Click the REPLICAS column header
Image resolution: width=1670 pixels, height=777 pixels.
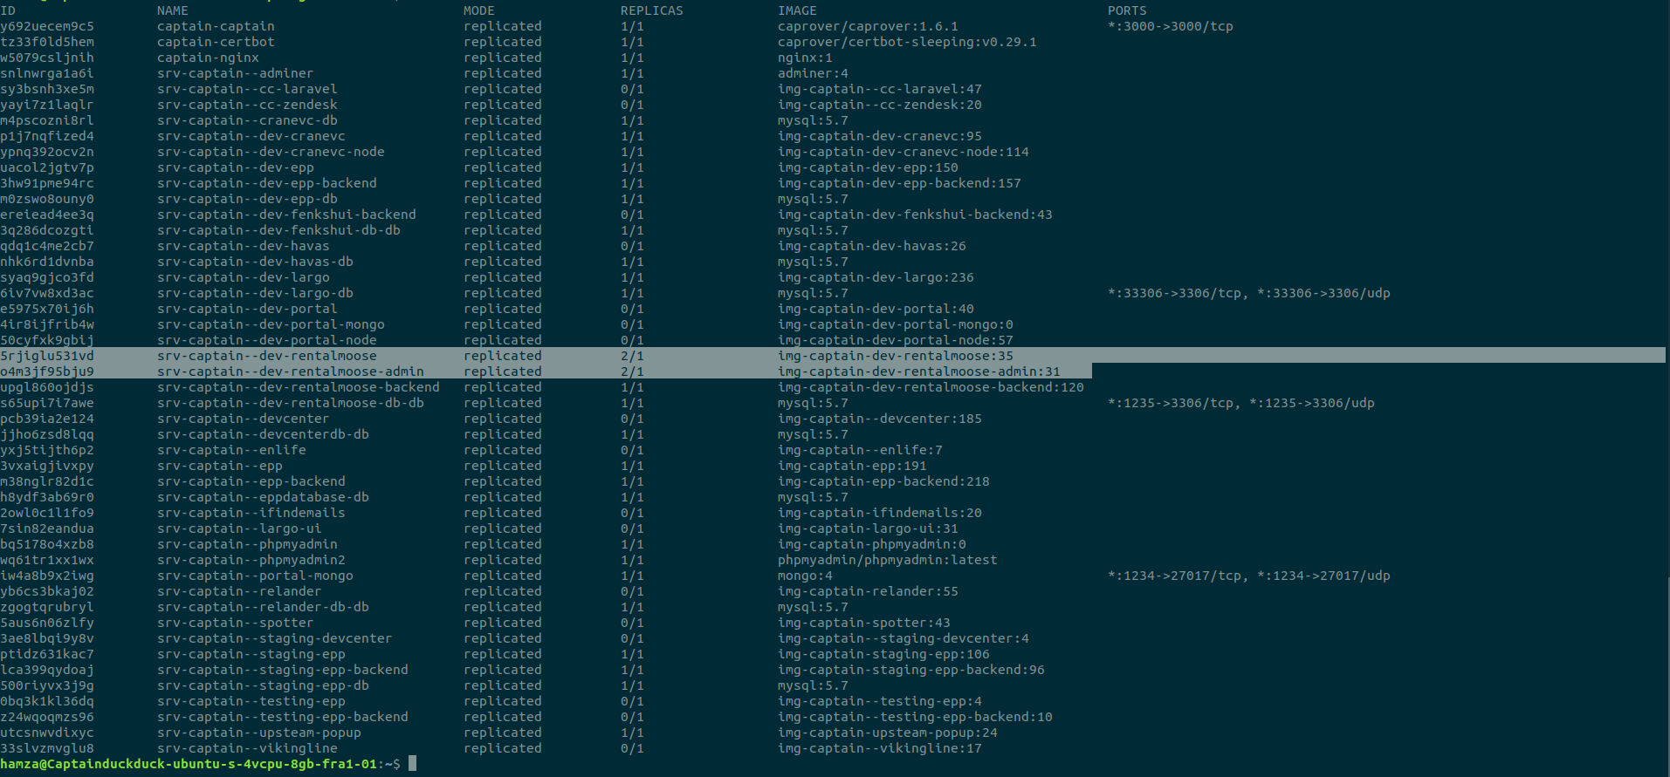(x=652, y=10)
